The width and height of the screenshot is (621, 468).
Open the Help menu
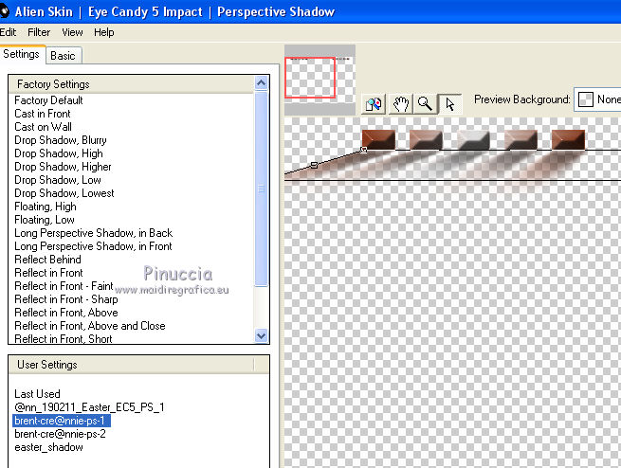[x=103, y=32]
